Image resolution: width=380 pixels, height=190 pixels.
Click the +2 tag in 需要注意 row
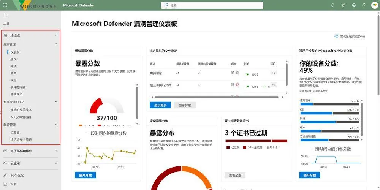point(273,73)
